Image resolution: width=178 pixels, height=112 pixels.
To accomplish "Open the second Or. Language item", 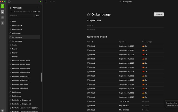I will click(25, 41).
